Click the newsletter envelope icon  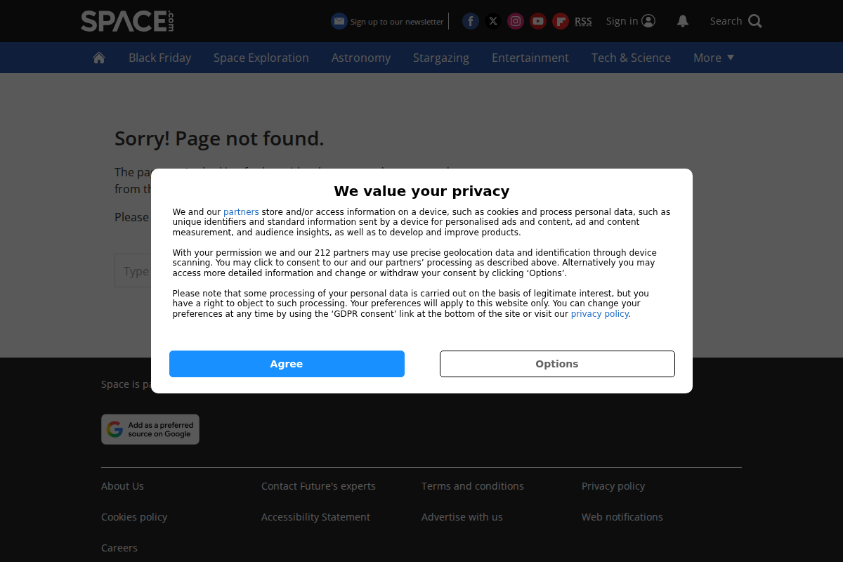point(339,21)
